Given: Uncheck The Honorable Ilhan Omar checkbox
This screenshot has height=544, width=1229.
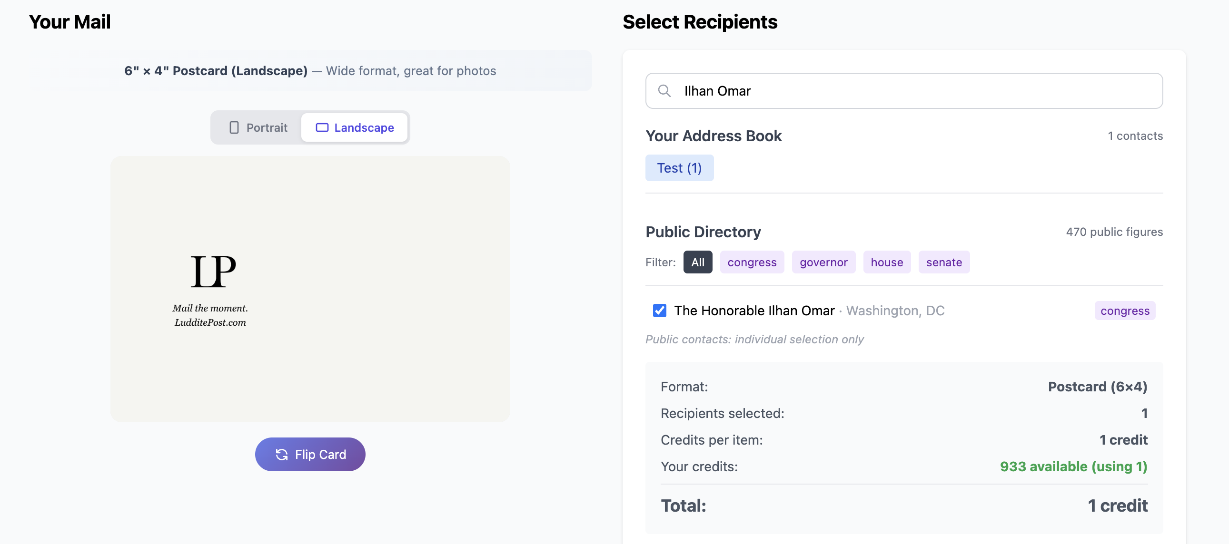Looking at the screenshot, I should click(x=659, y=311).
